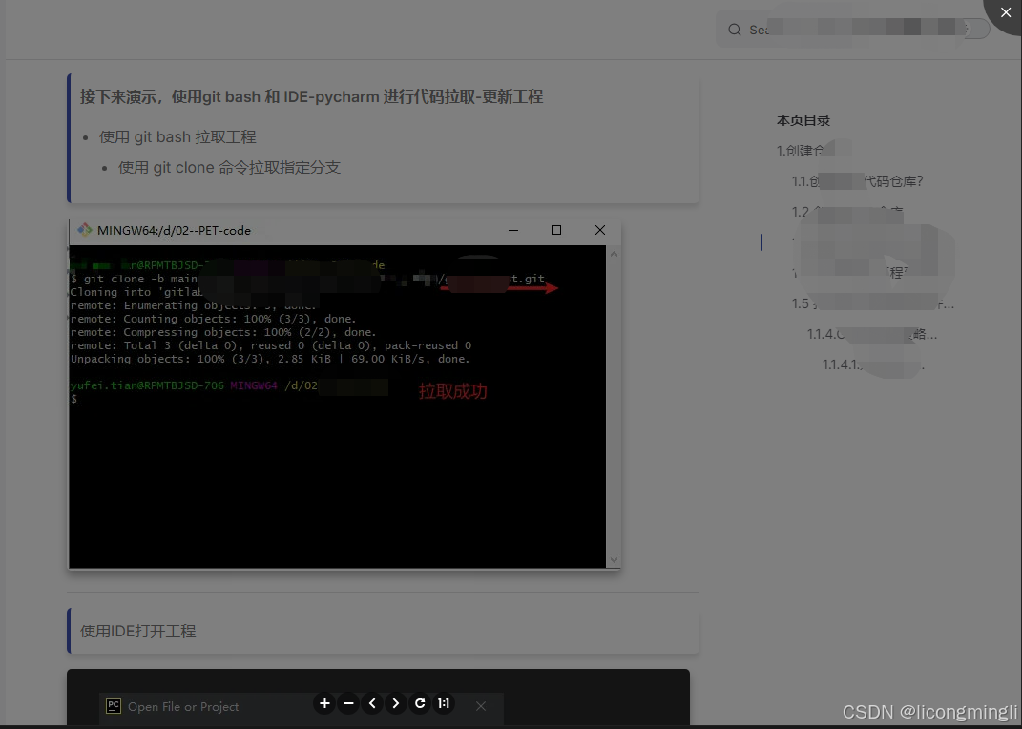The width and height of the screenshot is (1022, 729).
Task: Go to the next image in viewer
Action: pos(396,703)
